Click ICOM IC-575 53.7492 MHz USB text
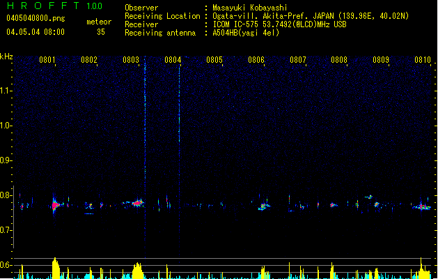The width and height of the screenshot is (438, 279). [x=279, y=24]
